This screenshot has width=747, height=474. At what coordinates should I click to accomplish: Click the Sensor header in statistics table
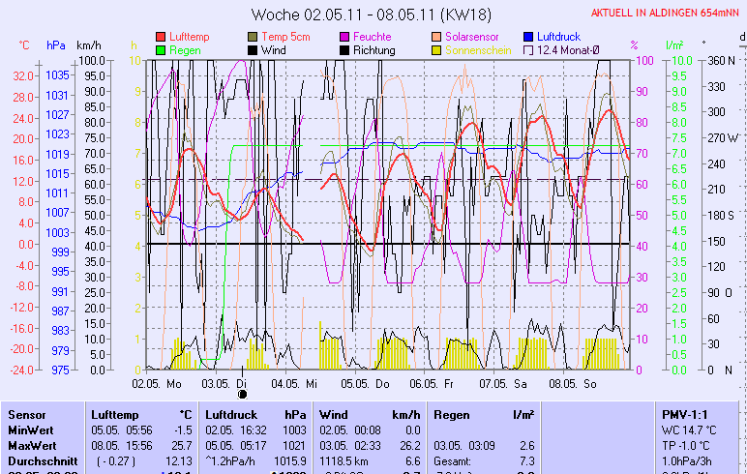pos(26,414)
